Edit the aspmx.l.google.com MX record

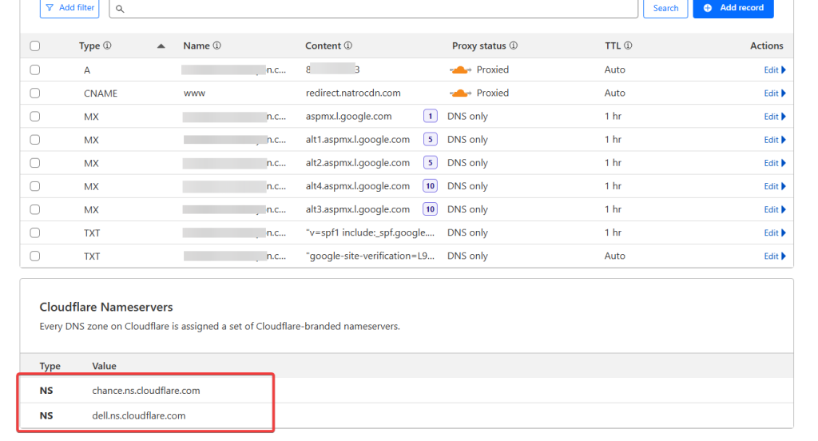[x=775, y=117]
